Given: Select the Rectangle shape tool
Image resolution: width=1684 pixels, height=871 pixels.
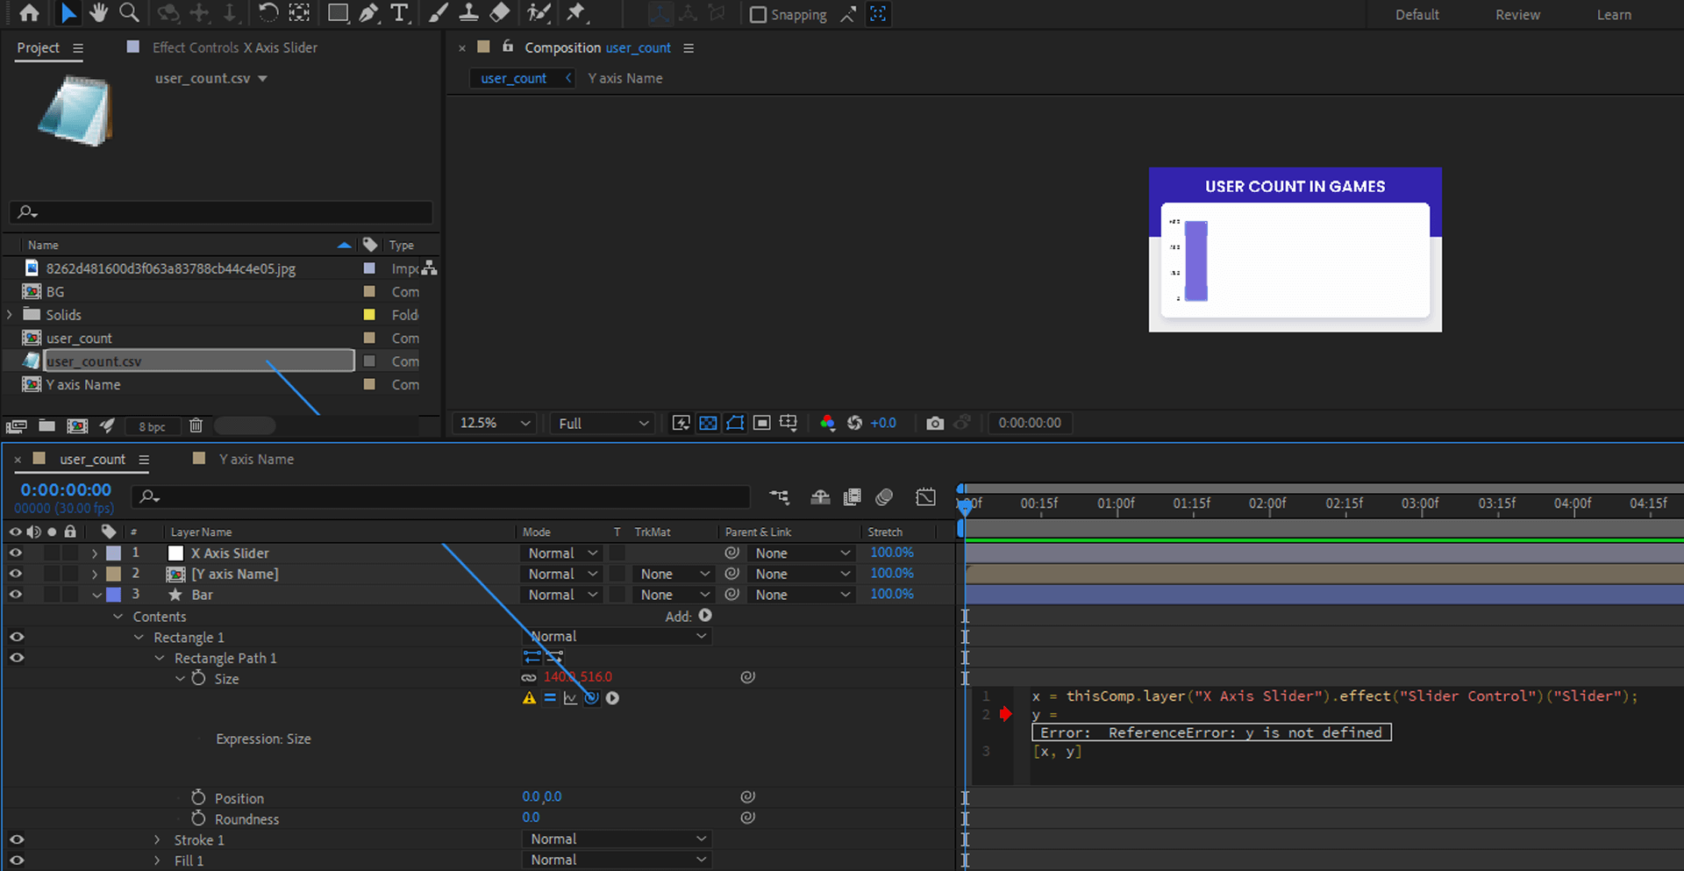Looking at the screenshot, I should click(338, 13).
